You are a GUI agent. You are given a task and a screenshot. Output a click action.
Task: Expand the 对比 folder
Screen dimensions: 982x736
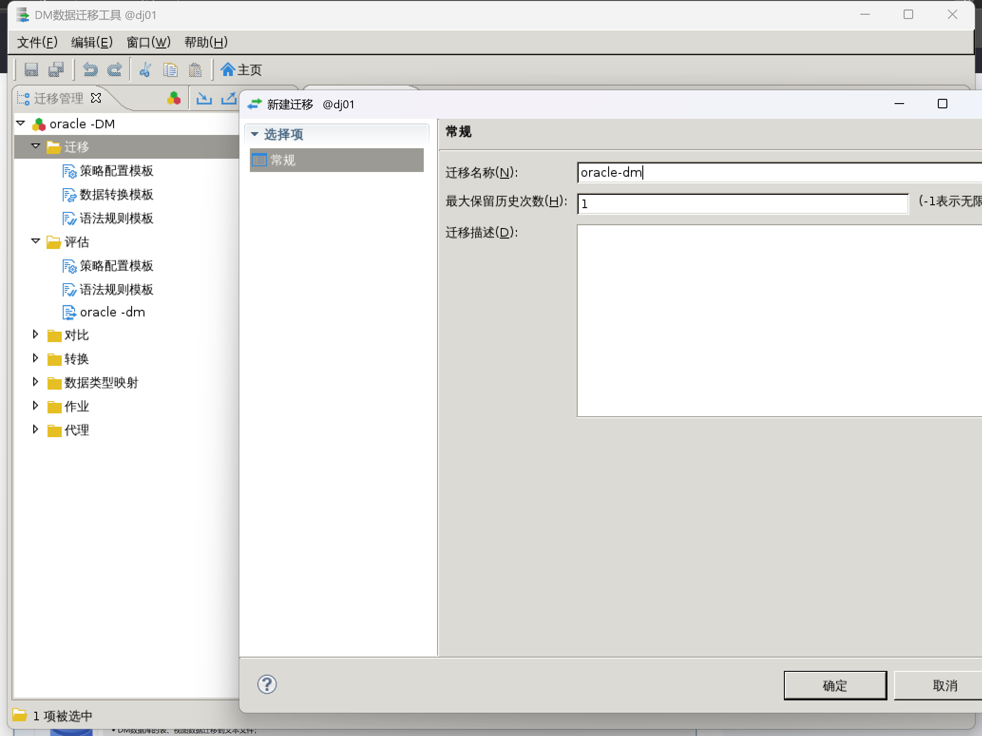pos(36,335)
